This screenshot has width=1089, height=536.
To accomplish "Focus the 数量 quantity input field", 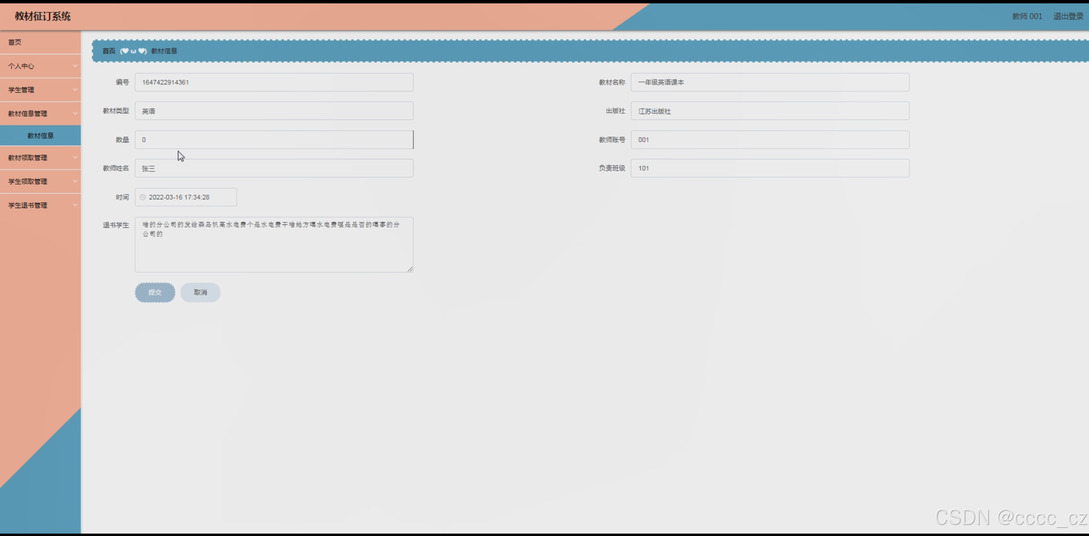I will click(x=274, y=140).
